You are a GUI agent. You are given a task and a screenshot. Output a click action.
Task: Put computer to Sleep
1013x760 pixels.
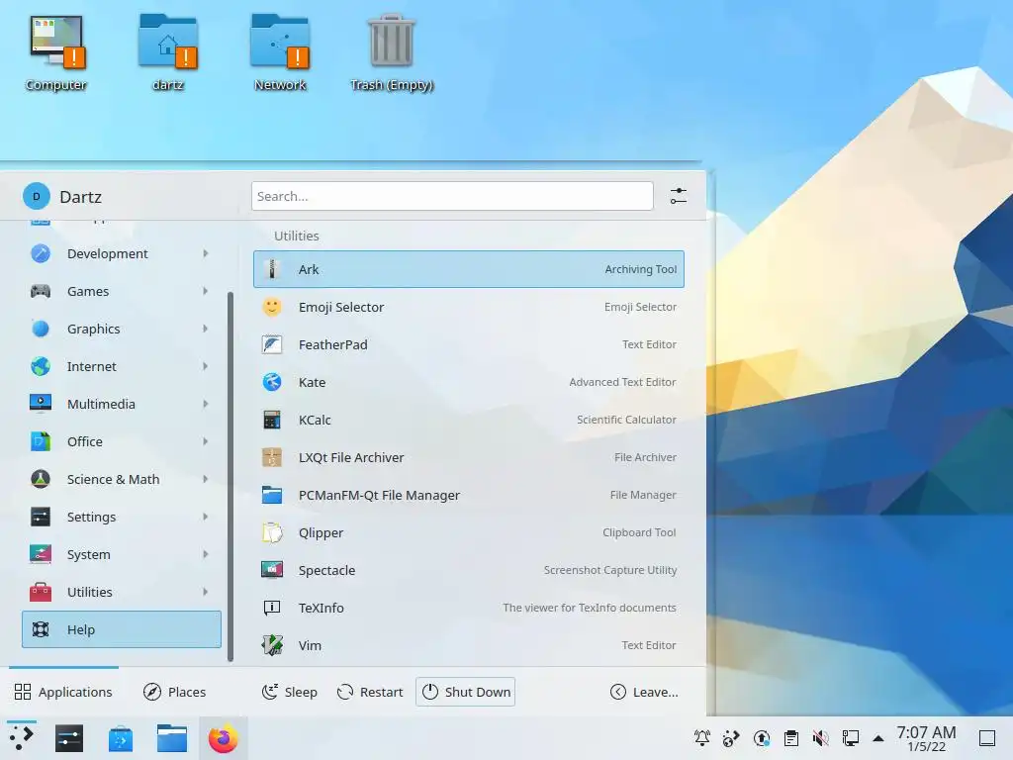click(290, 692)
